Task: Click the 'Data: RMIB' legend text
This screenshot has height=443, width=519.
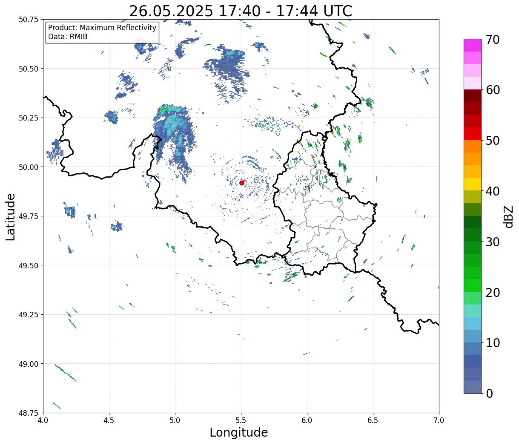Action: (x=68, y=37)
